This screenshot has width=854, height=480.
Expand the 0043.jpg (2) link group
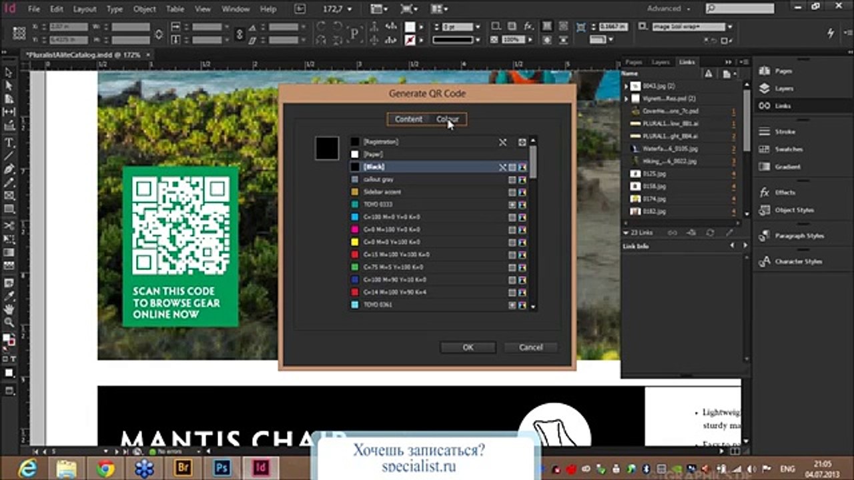point(626,86)
